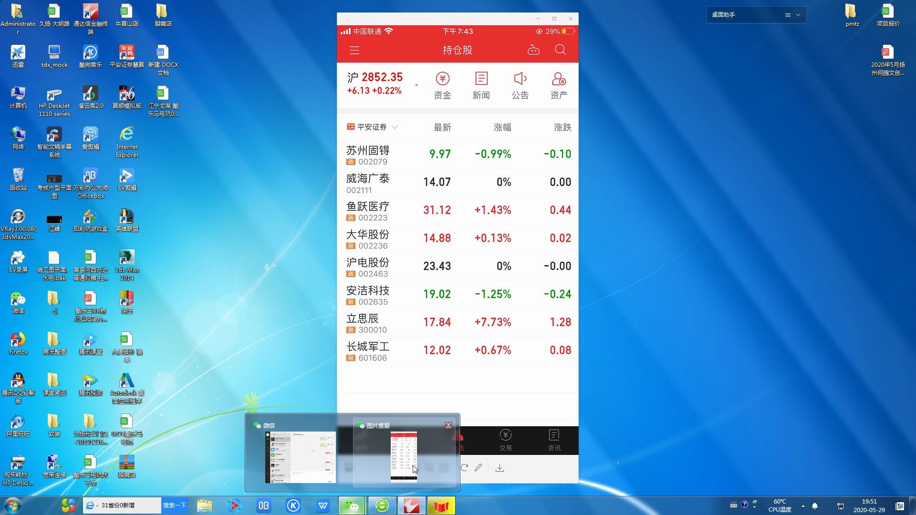Image resolution: width=916 pixels, height=515 pixels.
Task: Select the 威海广泰 stock row
Action: coord(458,183)
